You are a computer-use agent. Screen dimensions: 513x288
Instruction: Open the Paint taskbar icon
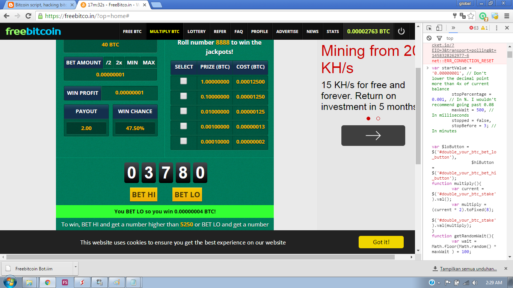(x=117, y=282)
